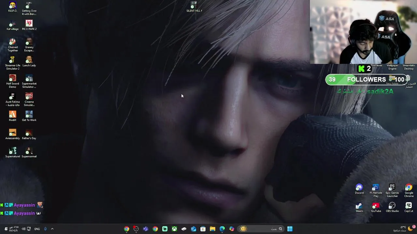Select Streamer Life Simulator 2 icon
The width and height of the screenshot is (417, 234).
pos(12,63)
